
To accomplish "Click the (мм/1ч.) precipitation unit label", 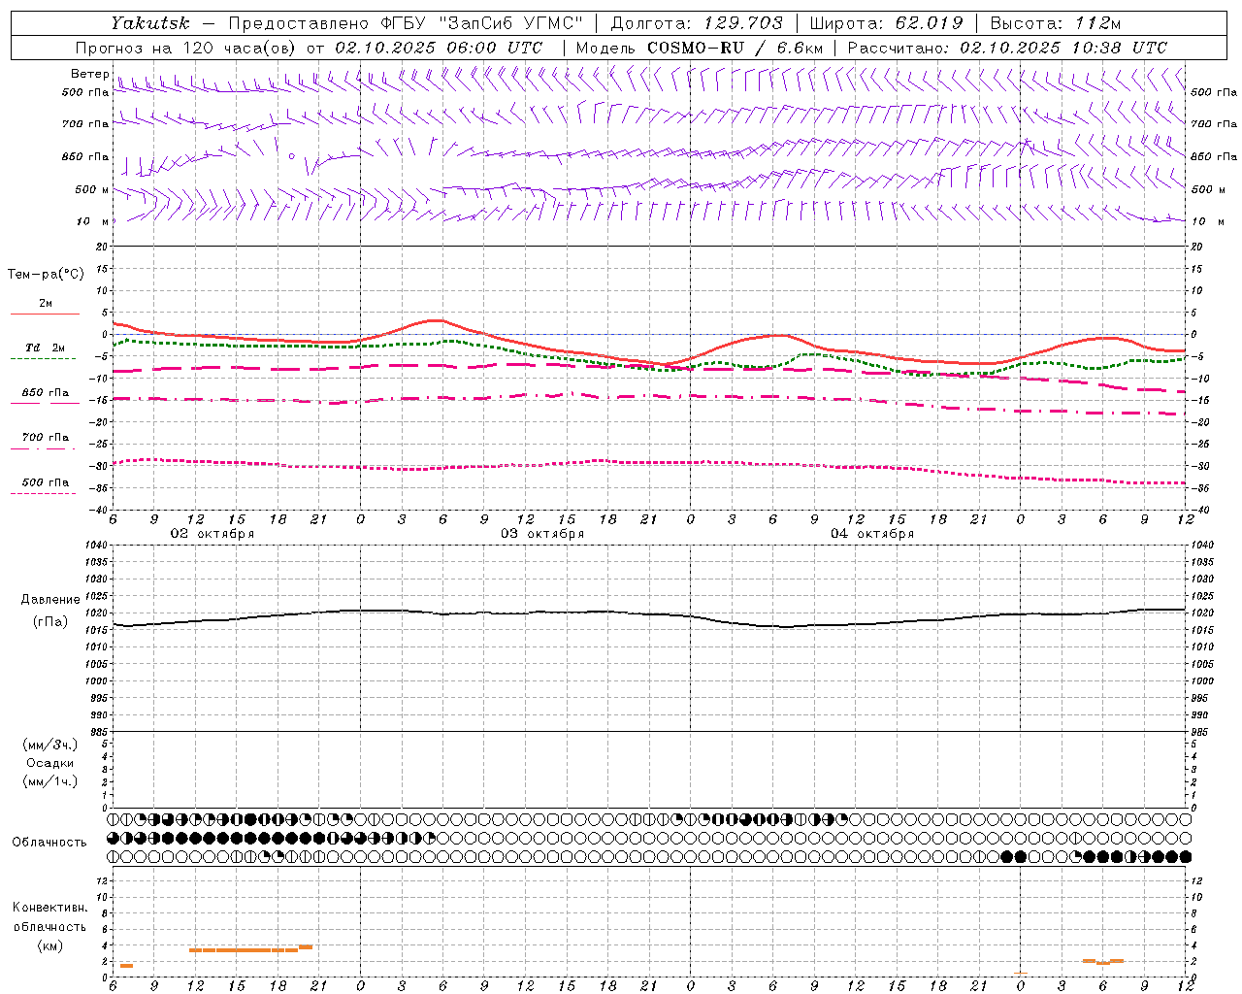I will [x=50, y=781].
